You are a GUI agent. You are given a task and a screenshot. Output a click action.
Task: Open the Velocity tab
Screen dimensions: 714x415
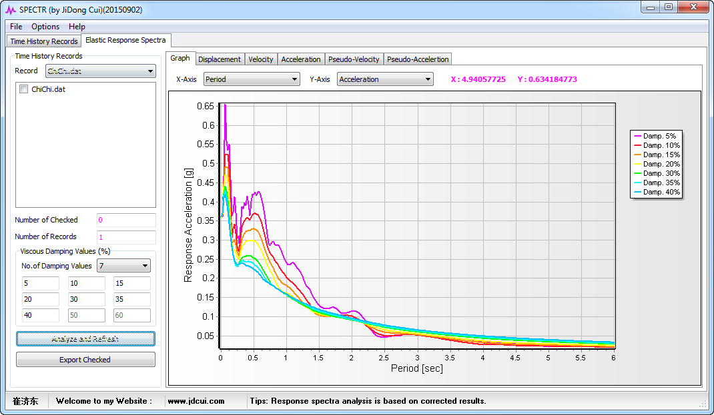[x=261, y=59]
